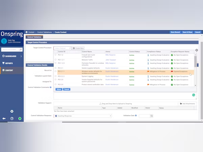The height and width of the screenshot is (152, 203).
Task: Click the green status circle icon
Action: pyautogui.click(x=20, y=118)
